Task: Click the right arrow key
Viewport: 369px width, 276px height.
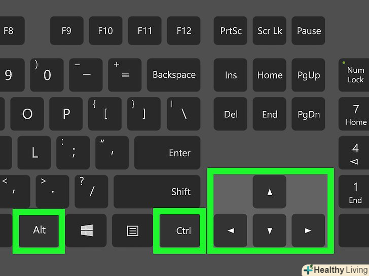Action: (x=308, y=230)
